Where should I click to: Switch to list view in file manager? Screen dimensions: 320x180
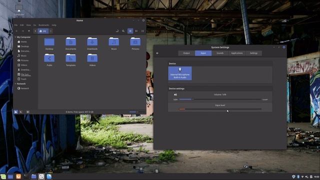[136, 31]
